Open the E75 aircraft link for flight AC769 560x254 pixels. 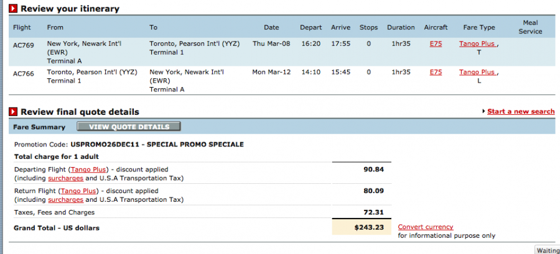[x=436, y=44]
